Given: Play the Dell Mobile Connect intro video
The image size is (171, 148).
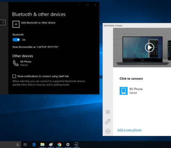Looking at the screenshot, I should (150, 47).
